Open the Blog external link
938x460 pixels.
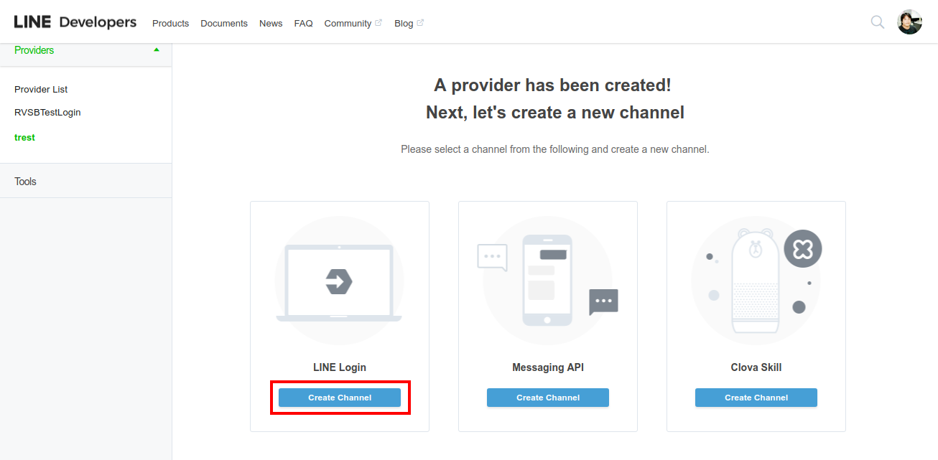click(409, 23)
